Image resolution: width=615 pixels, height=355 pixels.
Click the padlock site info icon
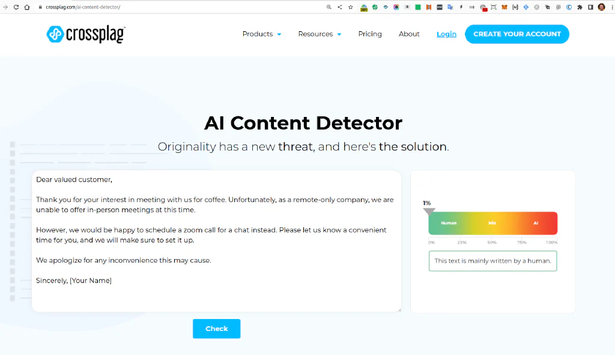coord(40,7)
